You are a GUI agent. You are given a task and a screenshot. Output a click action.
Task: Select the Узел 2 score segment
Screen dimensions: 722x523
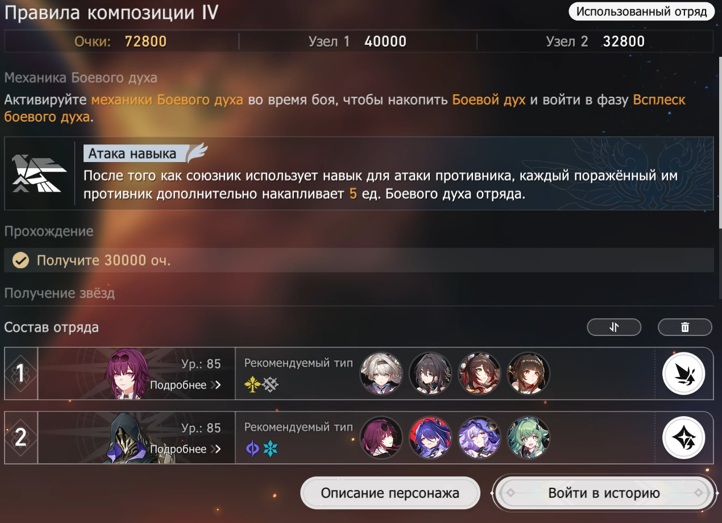[595, 41]
